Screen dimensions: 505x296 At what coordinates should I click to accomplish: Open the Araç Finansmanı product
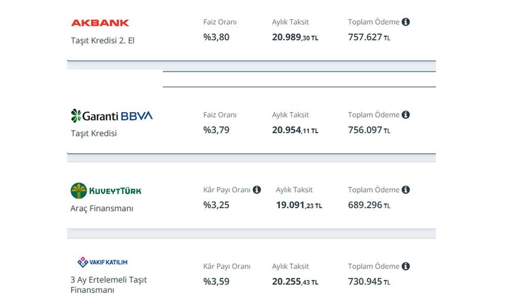point(102,208)
